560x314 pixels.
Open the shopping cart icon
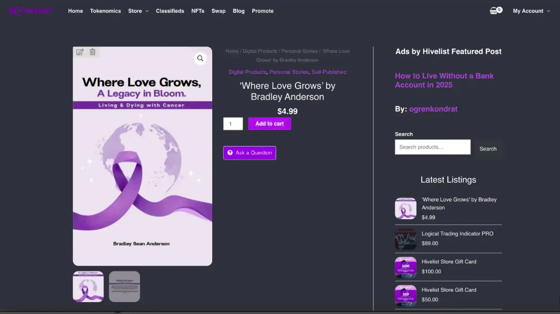496,10
